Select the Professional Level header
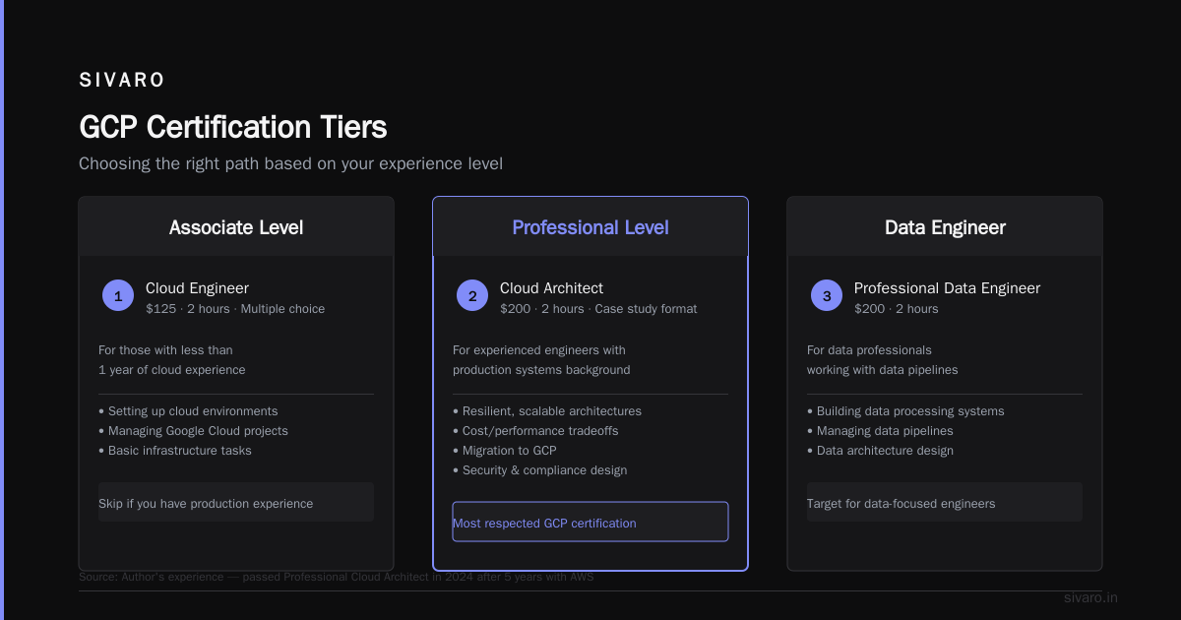1181x620 pixels. point(590,227)
